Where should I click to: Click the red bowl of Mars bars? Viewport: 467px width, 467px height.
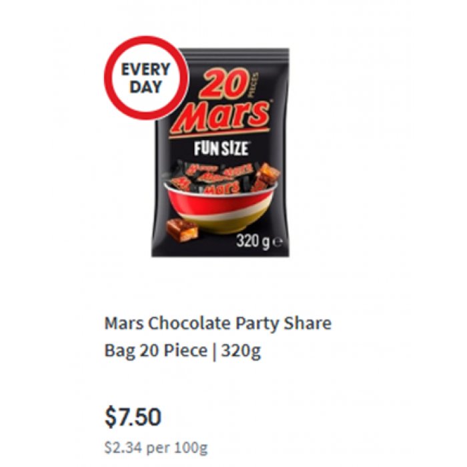tap(220, 207)
